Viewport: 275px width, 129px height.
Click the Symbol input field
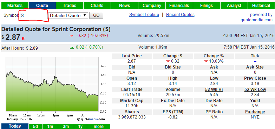[x=34, y=15]
